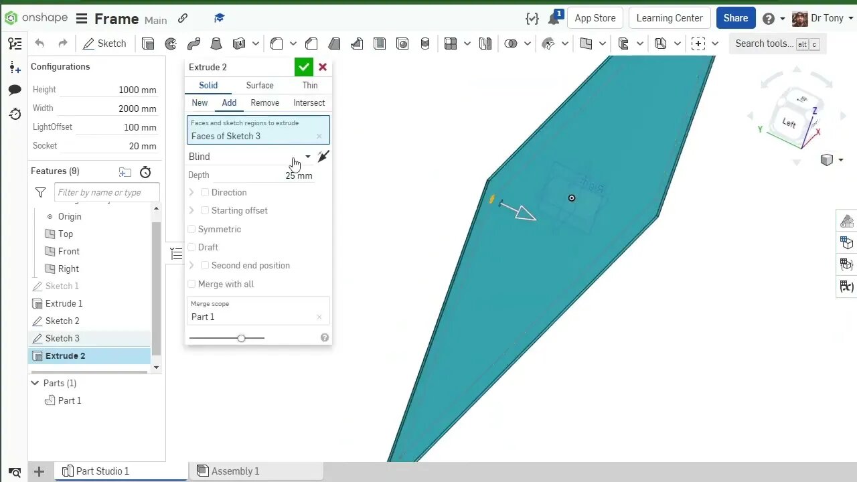Toggle the feature list panel icon
Screen dimensions: 857x482
pos(15,44)
